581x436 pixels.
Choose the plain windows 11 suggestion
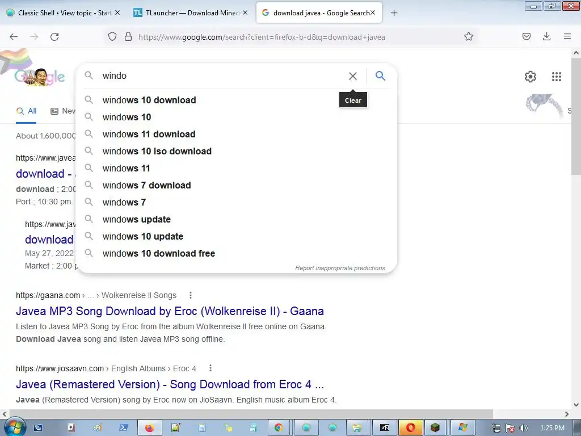[x=236, y=168]
